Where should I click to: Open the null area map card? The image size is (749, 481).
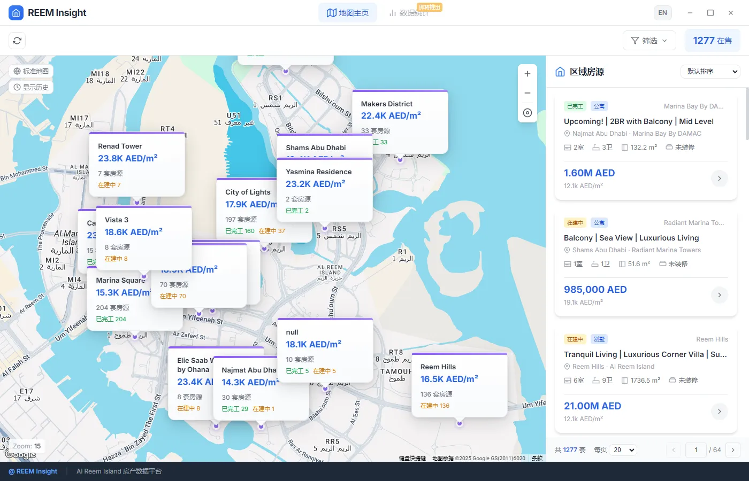tap(325, 351)
